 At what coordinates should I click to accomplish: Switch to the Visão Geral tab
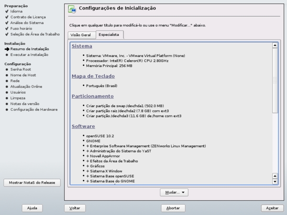(81, 35)
